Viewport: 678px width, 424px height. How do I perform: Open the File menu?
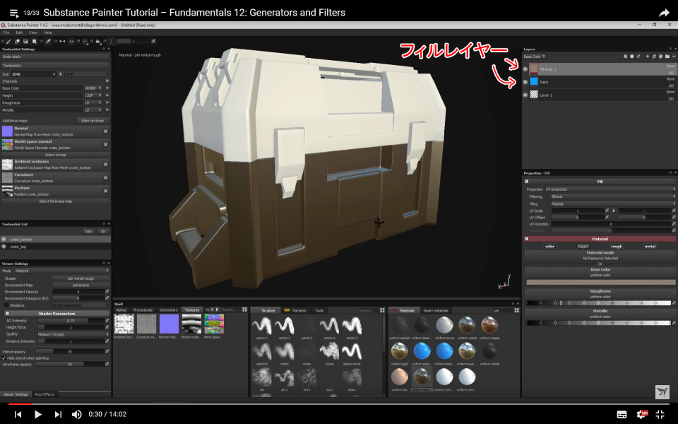point(6,33)
